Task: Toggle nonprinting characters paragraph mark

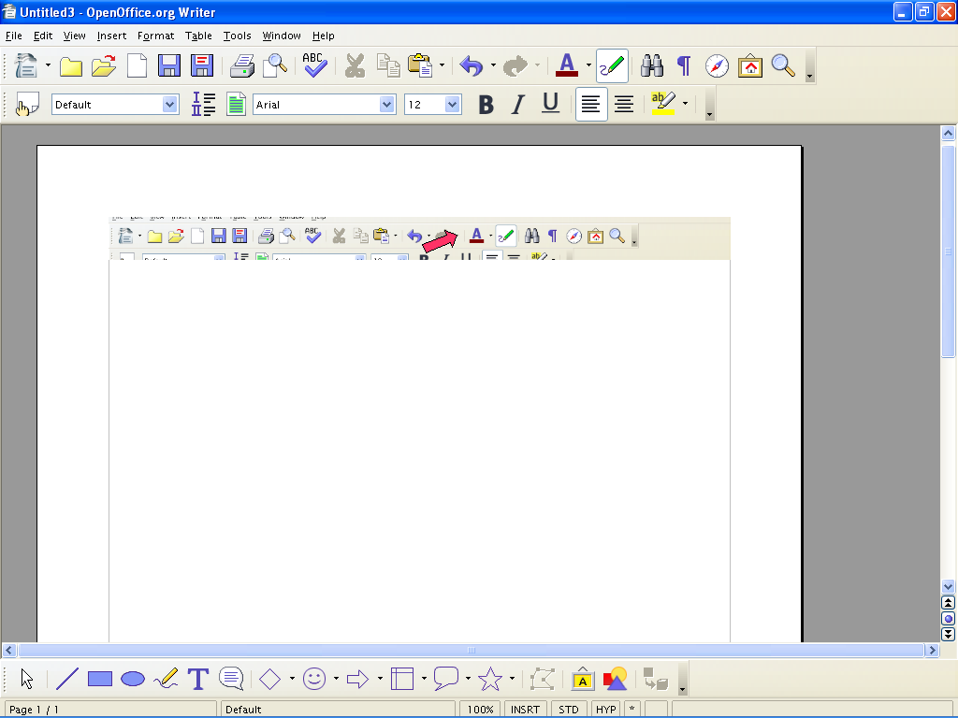Action: (684, 65)
